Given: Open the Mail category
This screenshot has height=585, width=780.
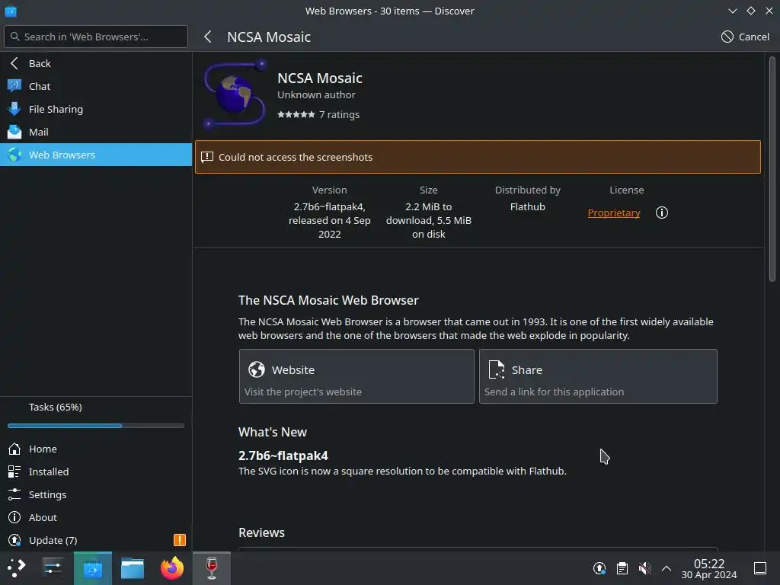Looking at the screenshot, I should point(96,132).
